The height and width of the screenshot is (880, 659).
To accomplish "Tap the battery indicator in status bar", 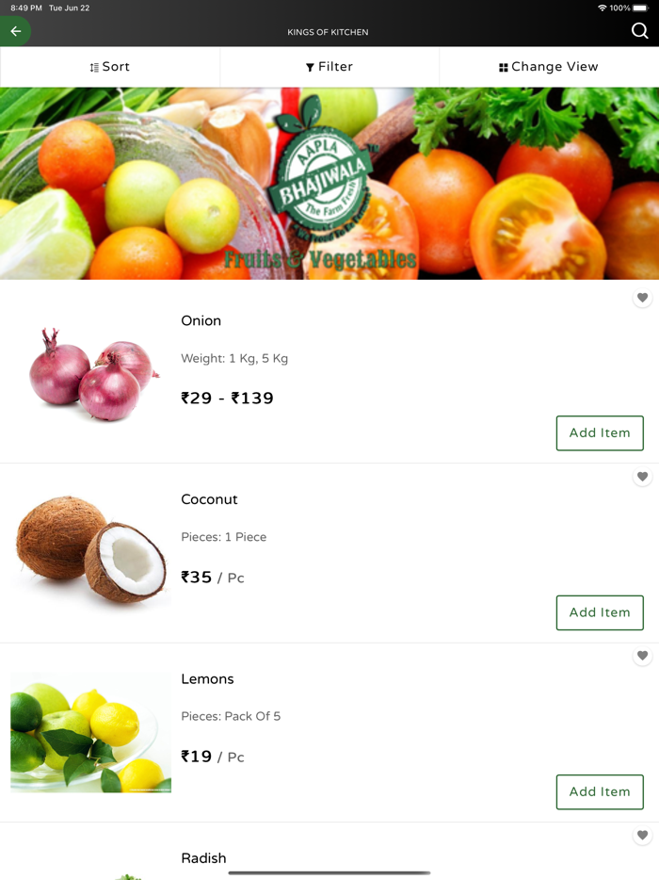I will pyautogui.click(x=640, y=8).
